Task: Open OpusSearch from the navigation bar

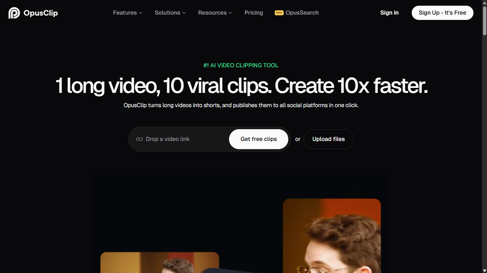Action: (302, 13)
